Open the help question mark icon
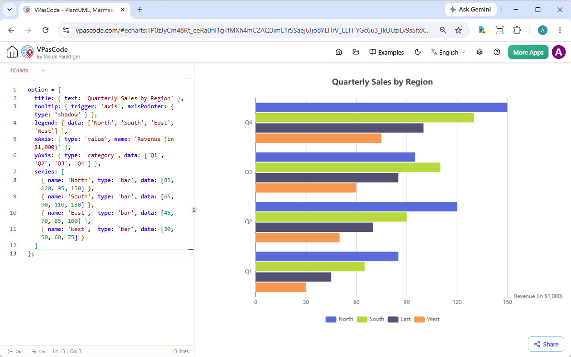This screenshot has height=357, width=571. (x=497, y=52)
